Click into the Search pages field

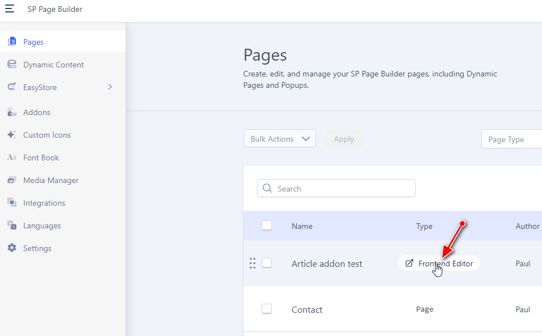(x=343, y=189)
